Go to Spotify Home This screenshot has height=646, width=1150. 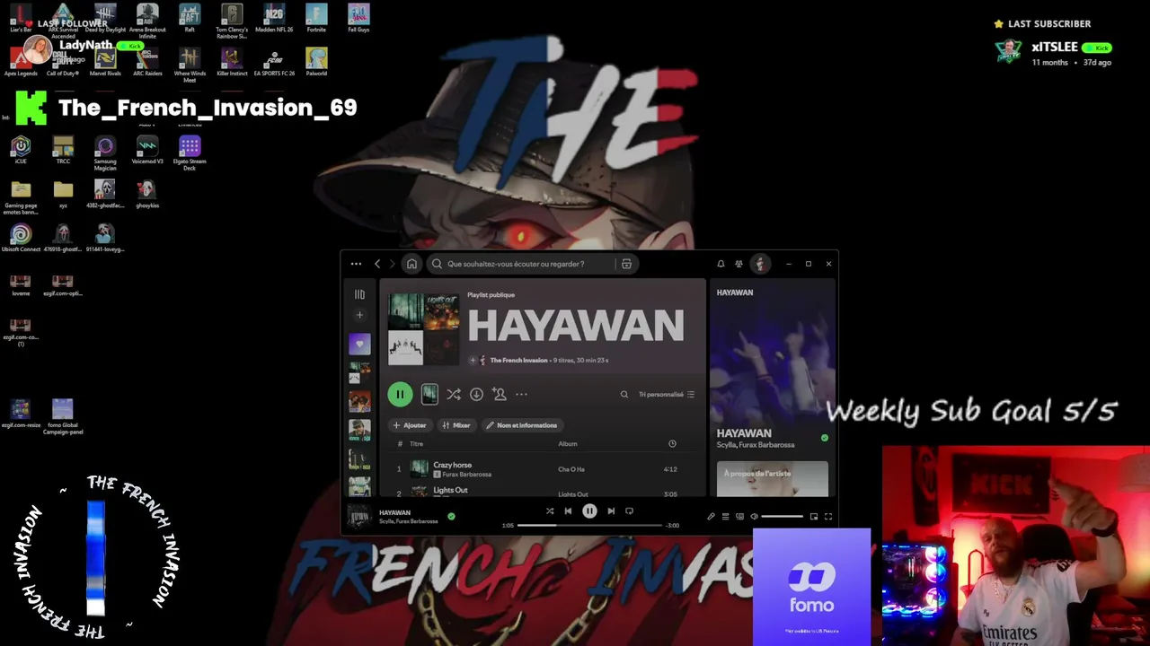(x=411, y=264)
